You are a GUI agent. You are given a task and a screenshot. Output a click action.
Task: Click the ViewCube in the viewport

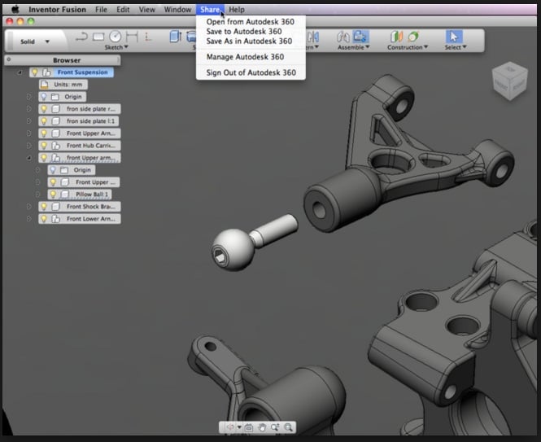coord(509,81)
